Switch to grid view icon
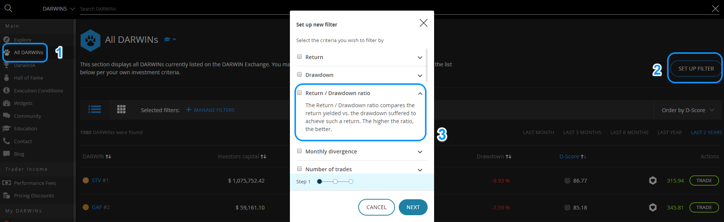Image resolution: width=724 pixels, height=222 pixels. [121, 109]
